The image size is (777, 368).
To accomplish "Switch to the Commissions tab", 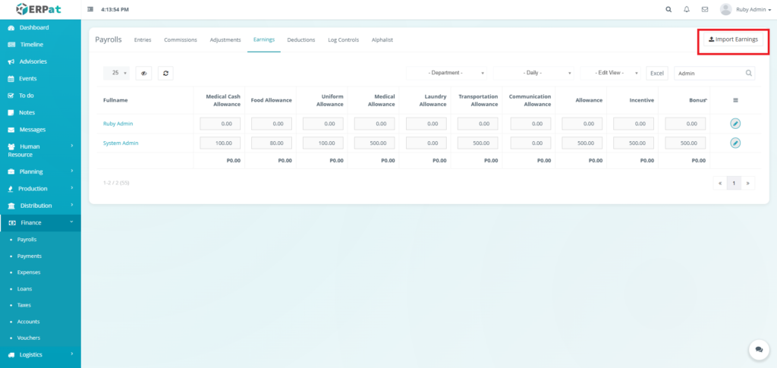I will pos(181,39).
